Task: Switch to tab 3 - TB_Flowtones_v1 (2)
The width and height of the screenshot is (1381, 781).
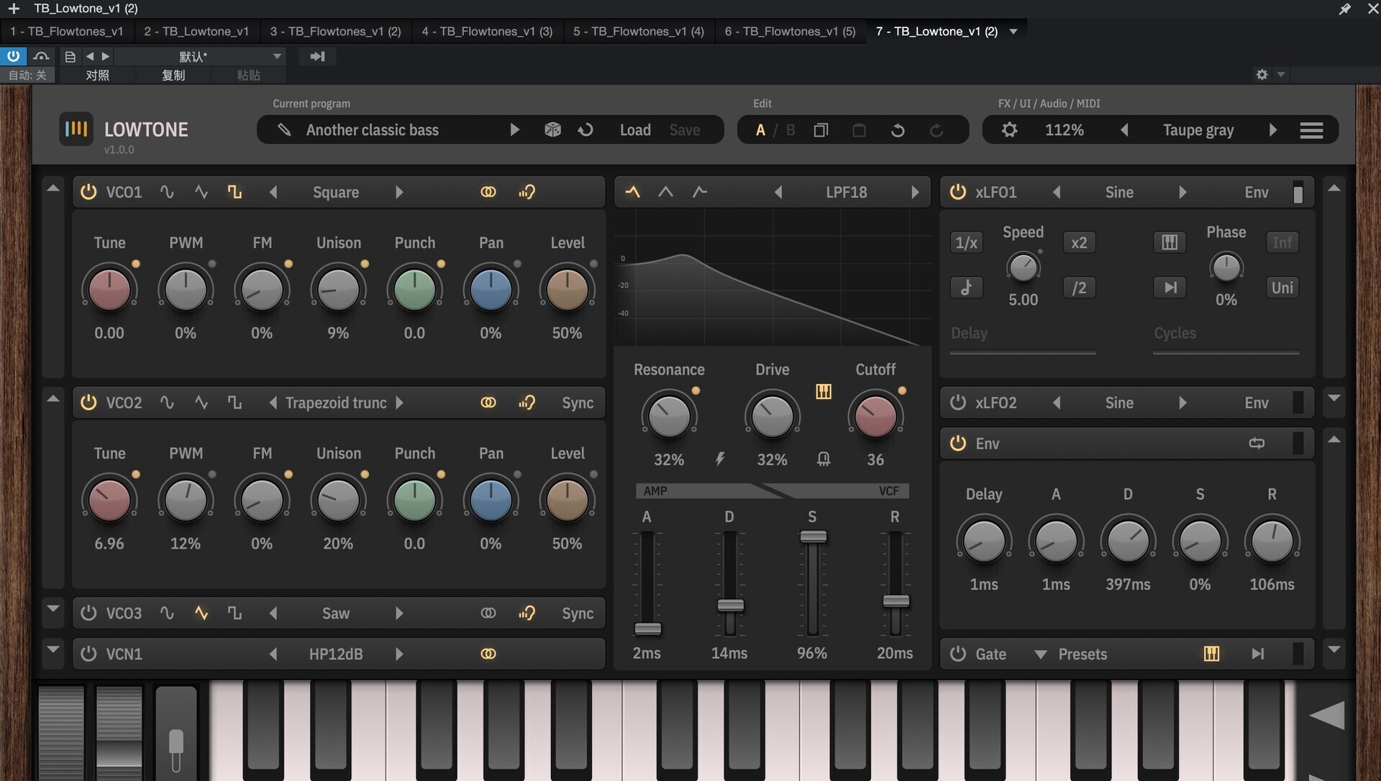Action: pos(335,32)
